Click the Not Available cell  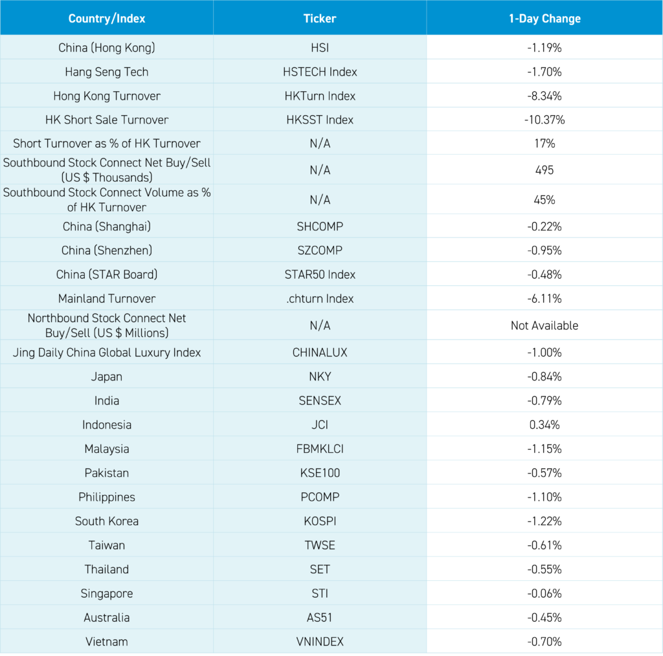(544, 325)
